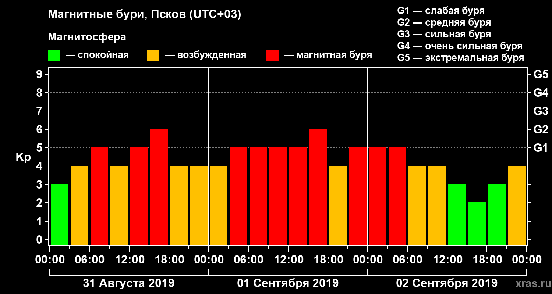This screenshot has height=294, width=552.
Task: Select the green Kp 3 bar on 31 Августа
Action: [x=60, y=215]
